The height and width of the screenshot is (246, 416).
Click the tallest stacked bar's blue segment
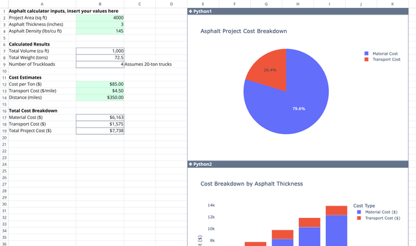click(x=337, y=230)
